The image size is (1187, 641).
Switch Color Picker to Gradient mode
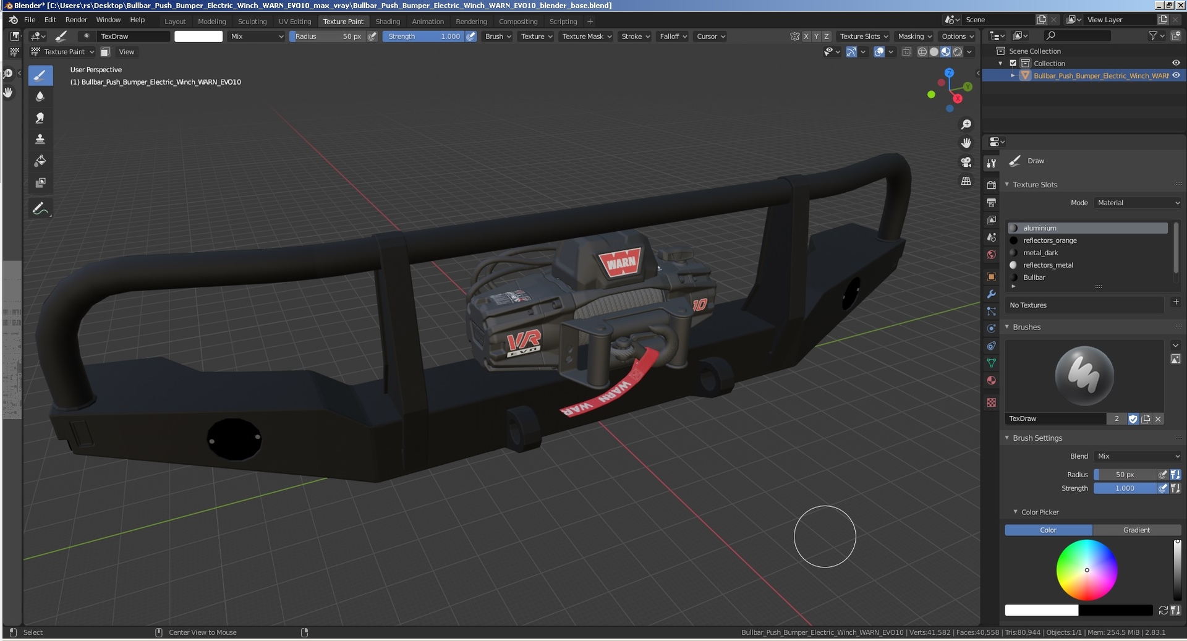pos(1136,530)
